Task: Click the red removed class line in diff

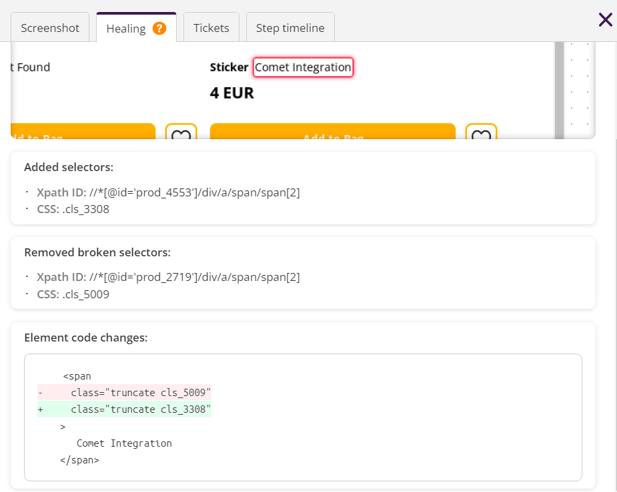Action: 124,392
